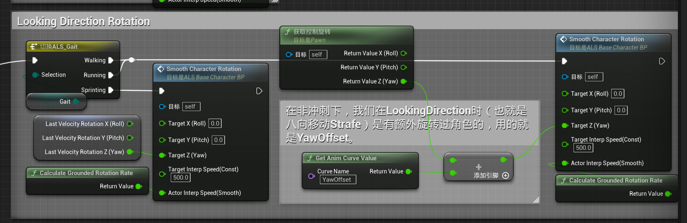Click the Return Value Y (Pitch) output pin
687x223 pixels.
pos(404,68)
